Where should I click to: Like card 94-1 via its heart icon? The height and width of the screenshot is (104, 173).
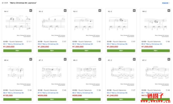[x=28, y=42]
